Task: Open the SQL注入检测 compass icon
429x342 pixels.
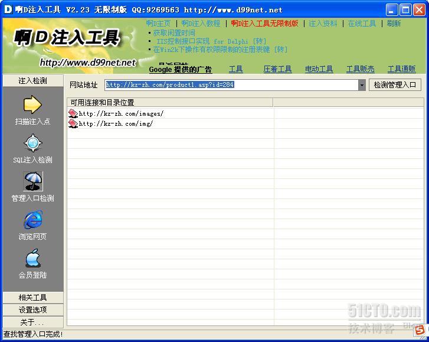Action: click(33, 143)
